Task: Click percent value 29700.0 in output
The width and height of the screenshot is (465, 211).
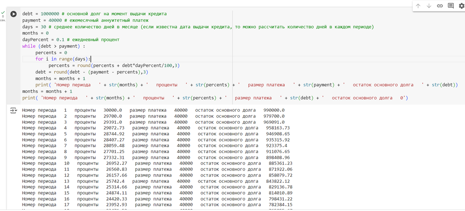Action: tap(113, 116)
